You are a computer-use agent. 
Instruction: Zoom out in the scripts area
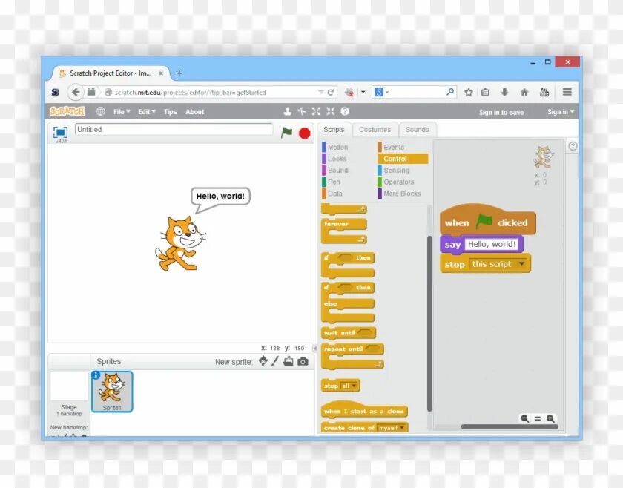pyautogui.click(x=525, y=418)
